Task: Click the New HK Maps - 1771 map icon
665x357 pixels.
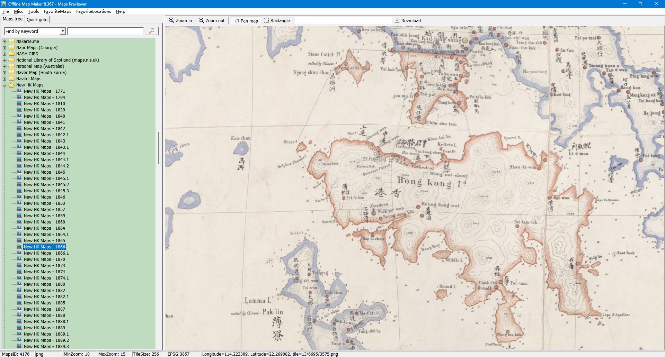Action: 20,91
